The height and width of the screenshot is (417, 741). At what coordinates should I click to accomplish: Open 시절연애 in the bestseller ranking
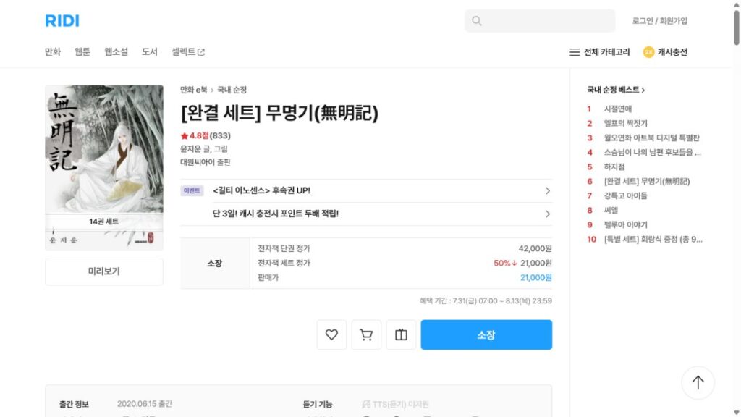618,109
